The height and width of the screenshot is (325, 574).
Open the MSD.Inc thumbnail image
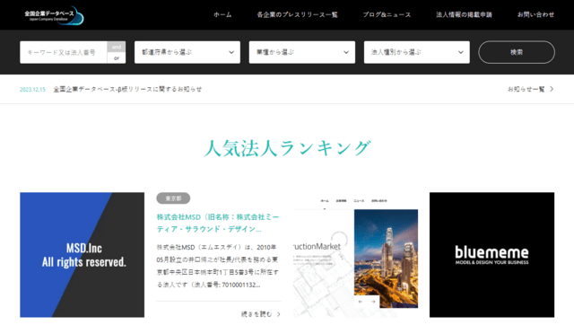[x=82, y=255]
